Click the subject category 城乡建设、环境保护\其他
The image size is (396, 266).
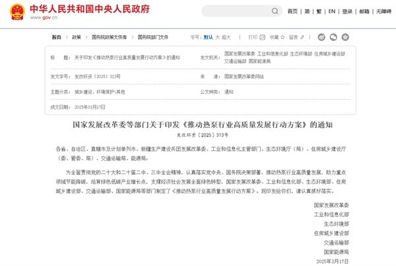[100, 92]
